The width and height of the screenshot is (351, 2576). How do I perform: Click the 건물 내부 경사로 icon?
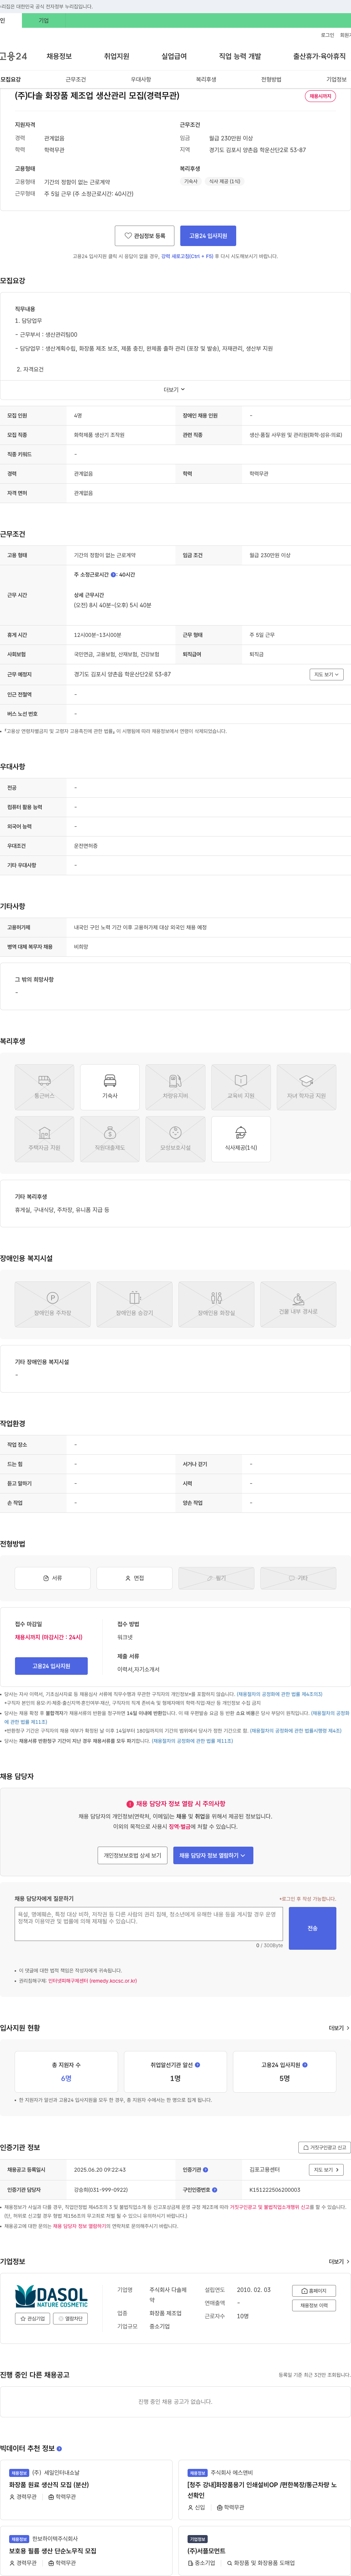298,1304
